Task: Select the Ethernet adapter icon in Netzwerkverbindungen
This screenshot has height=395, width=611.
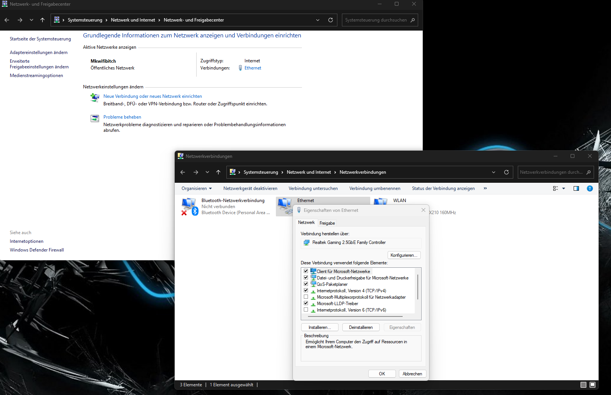Action: tap(285, 207)
